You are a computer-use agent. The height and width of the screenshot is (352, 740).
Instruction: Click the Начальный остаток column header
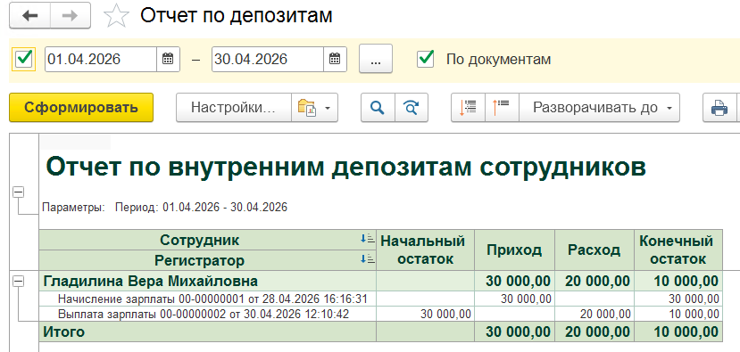425,250
